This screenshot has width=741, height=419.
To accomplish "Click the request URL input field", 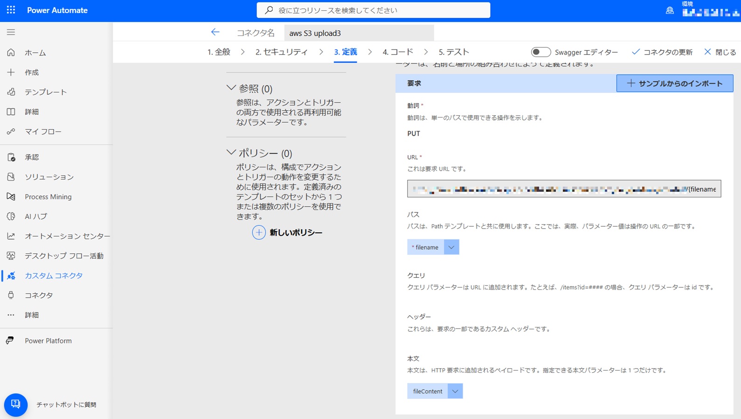I will (564, 189).
